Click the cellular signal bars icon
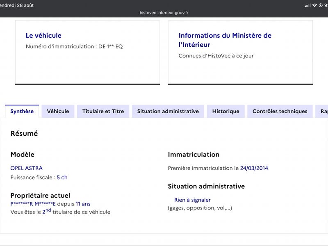 (307, 6)
